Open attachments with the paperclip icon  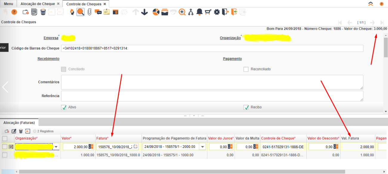(89, 12)
